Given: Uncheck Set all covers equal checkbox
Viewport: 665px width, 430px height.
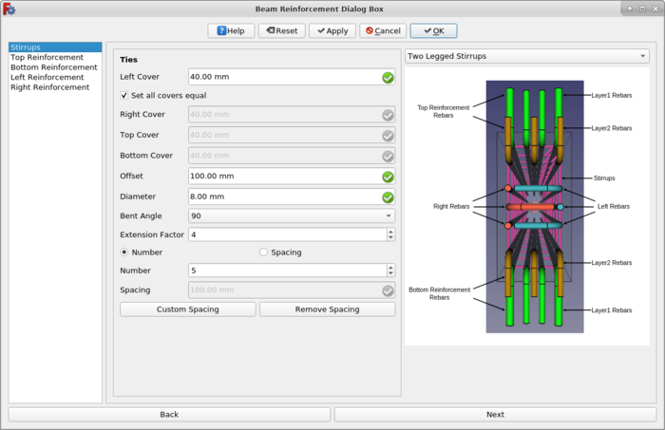Looking at the screenshot, I should click(124, 96).
